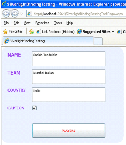Click the New Tab button

coord(98,41)
